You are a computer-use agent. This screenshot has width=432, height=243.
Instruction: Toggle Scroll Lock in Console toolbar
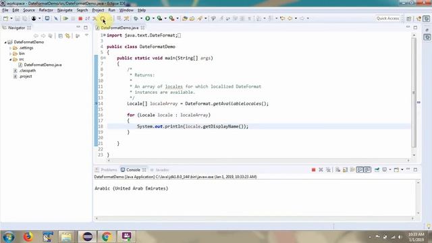[345, 169]
